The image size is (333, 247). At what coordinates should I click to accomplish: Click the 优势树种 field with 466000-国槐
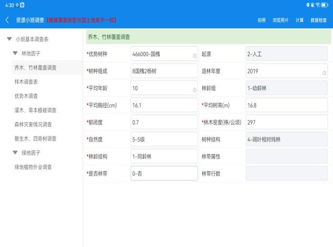point(164,54)
